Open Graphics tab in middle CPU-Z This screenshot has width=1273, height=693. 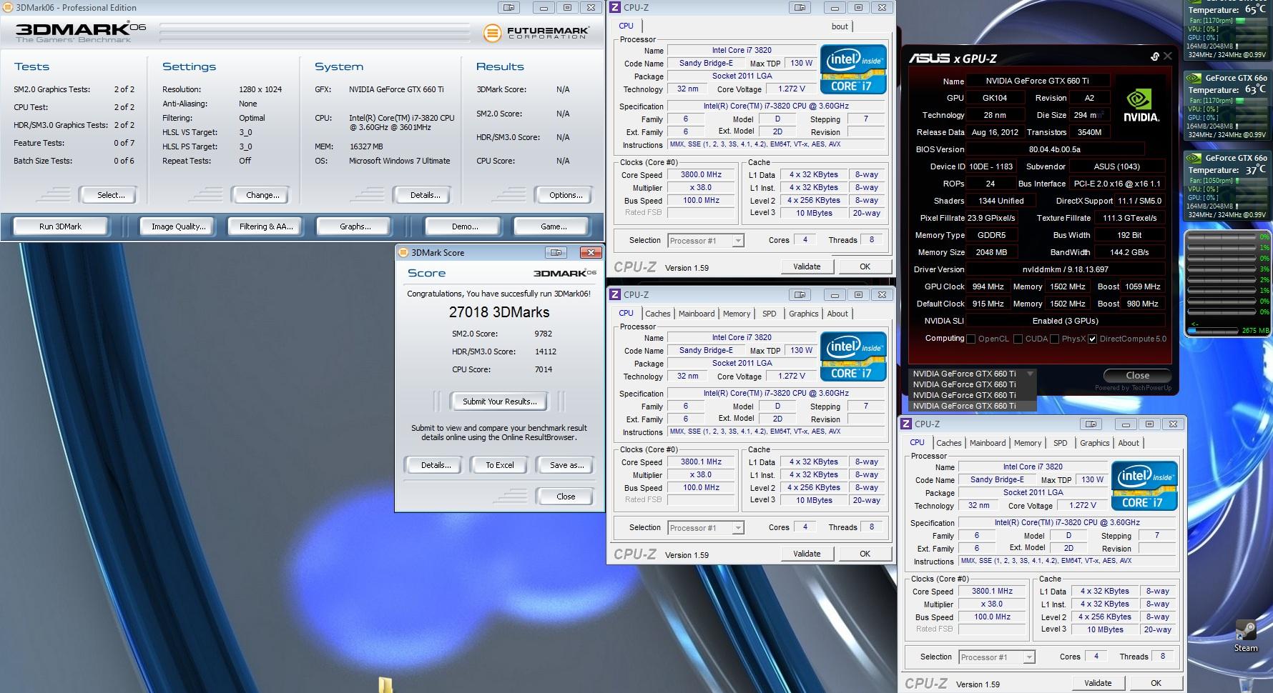(x=803, y=314)
